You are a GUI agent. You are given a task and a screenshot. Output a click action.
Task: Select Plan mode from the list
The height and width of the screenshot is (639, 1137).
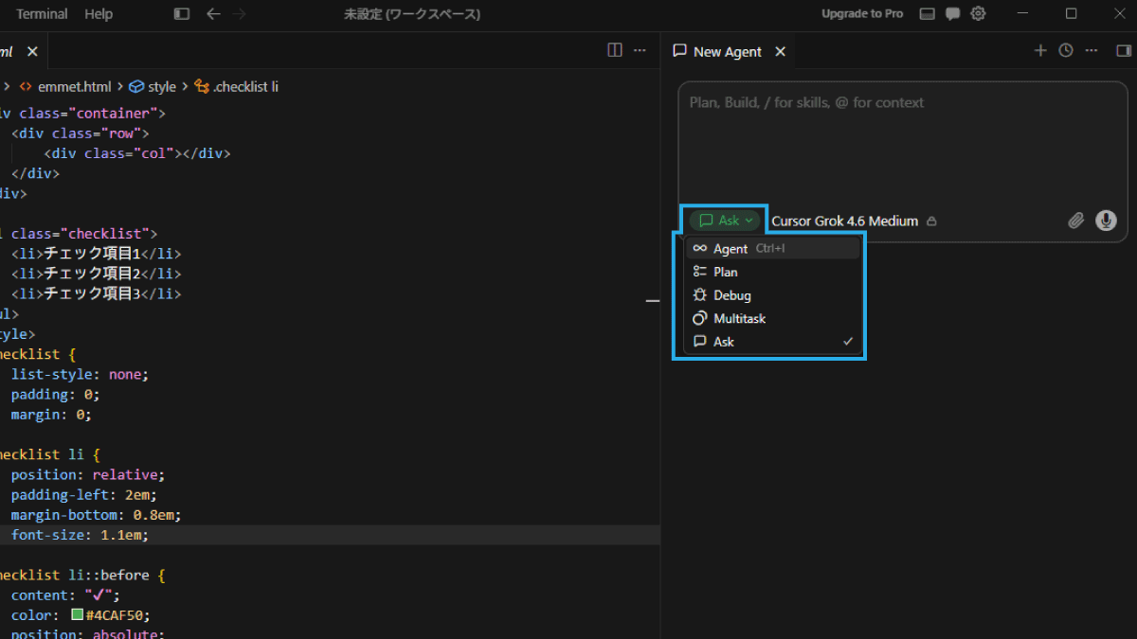coord(772,272)
